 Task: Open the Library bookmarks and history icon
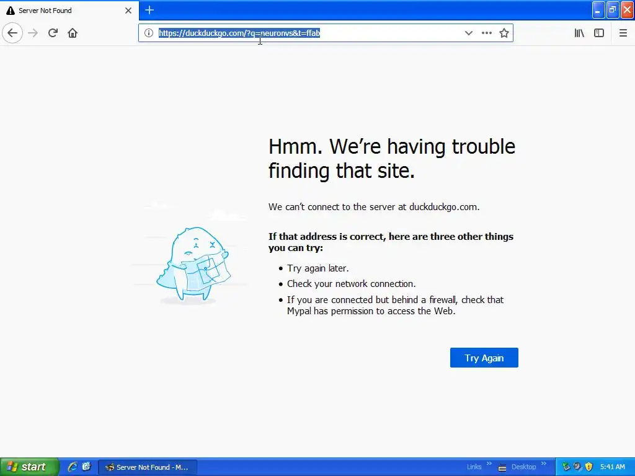coord(579,33)
